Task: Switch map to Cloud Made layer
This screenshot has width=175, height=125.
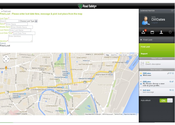Action: click(x=133, y=55)
